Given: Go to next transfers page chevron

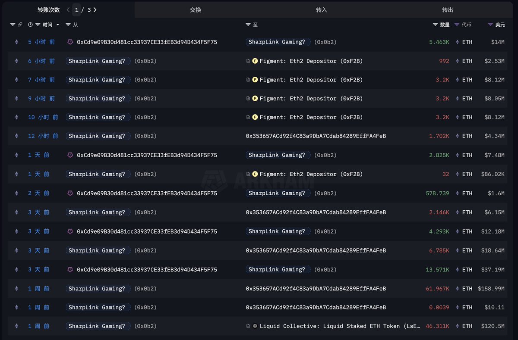Looking at the screenshot, I should point(95,10).
